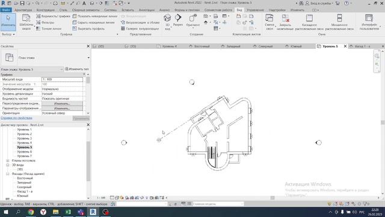
Task: Select Фасад 1 - а in browser
Action: tap(25, 192)
